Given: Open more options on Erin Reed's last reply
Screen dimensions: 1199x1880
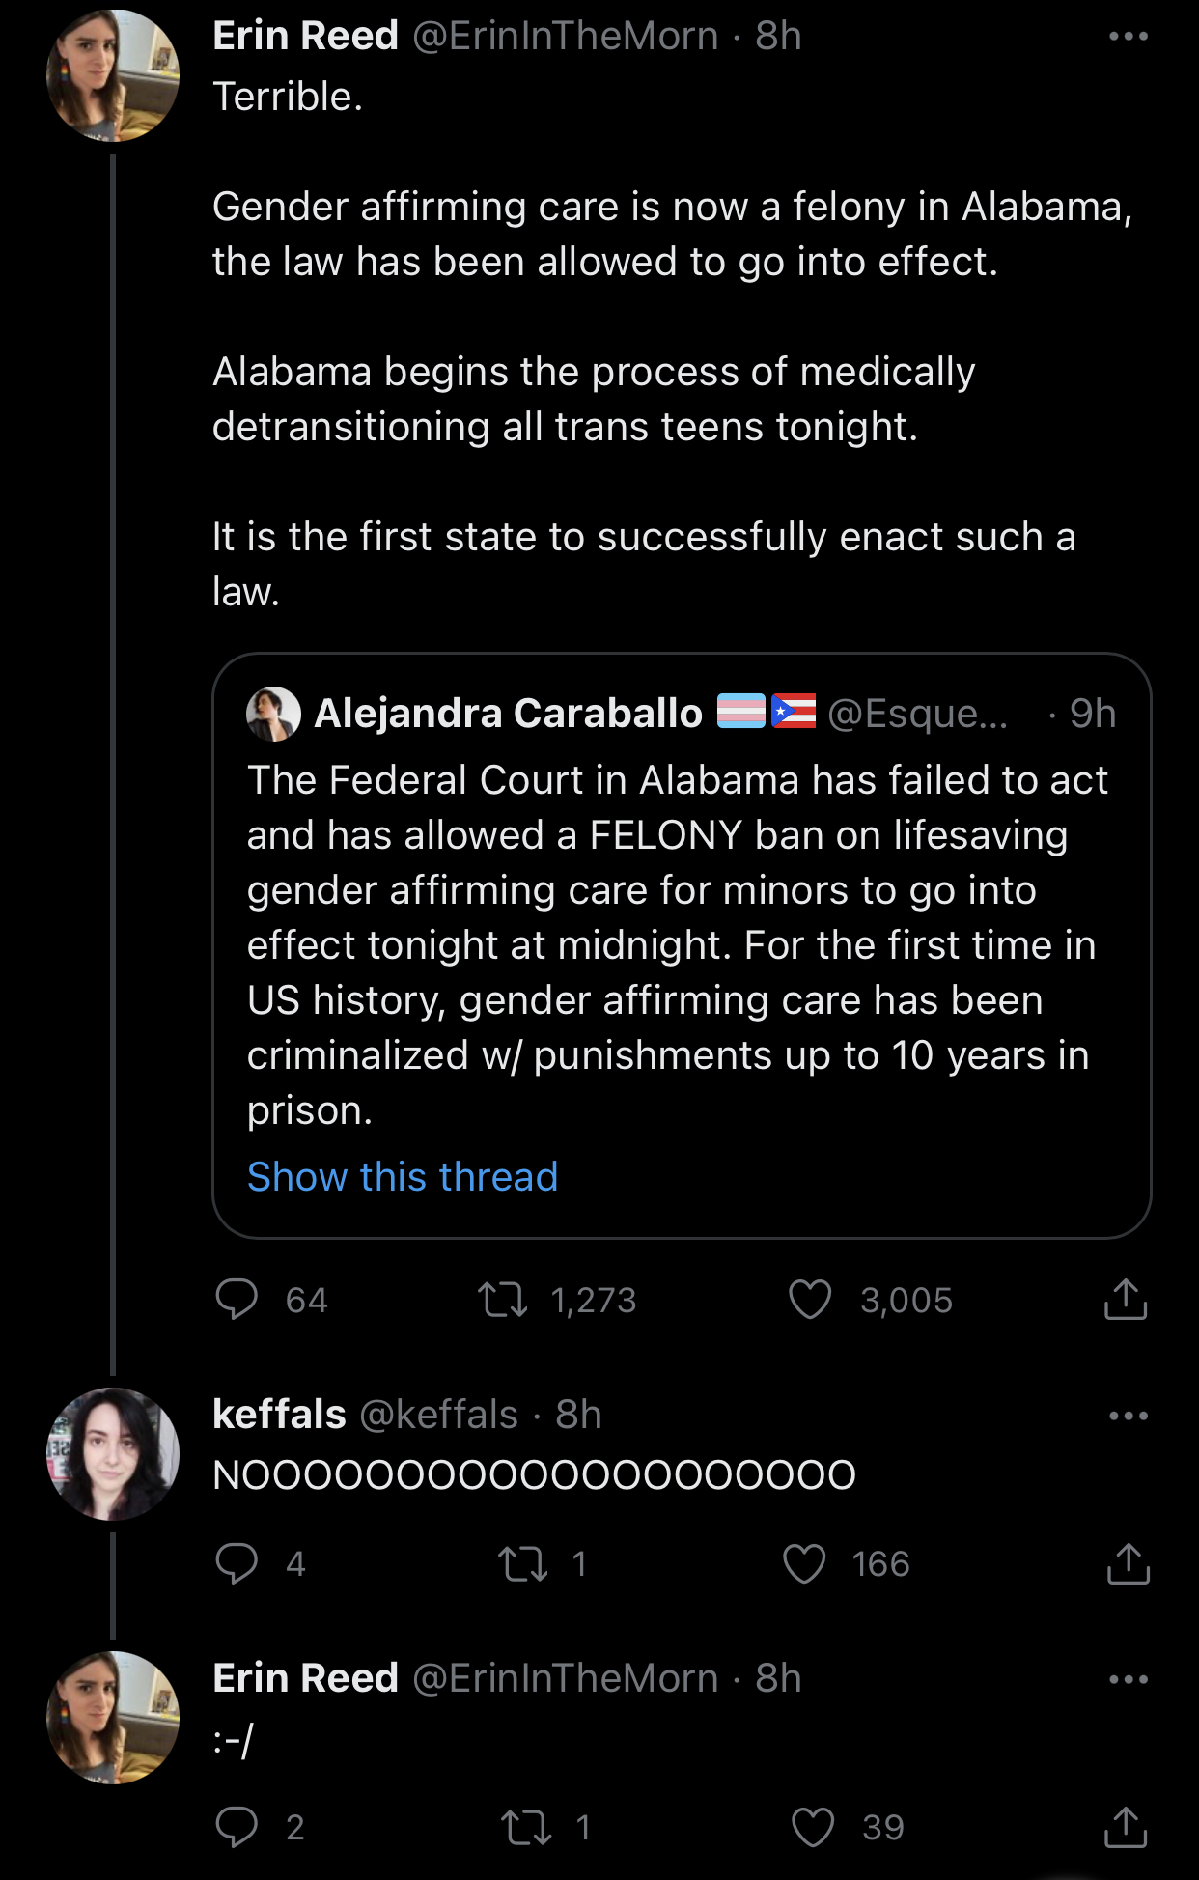Looking at the screenshot, I should point(1128,1679).
